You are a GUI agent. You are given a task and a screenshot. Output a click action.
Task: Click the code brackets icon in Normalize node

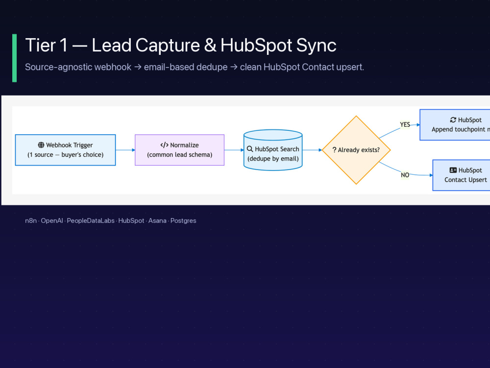click(x=164, y=145)
